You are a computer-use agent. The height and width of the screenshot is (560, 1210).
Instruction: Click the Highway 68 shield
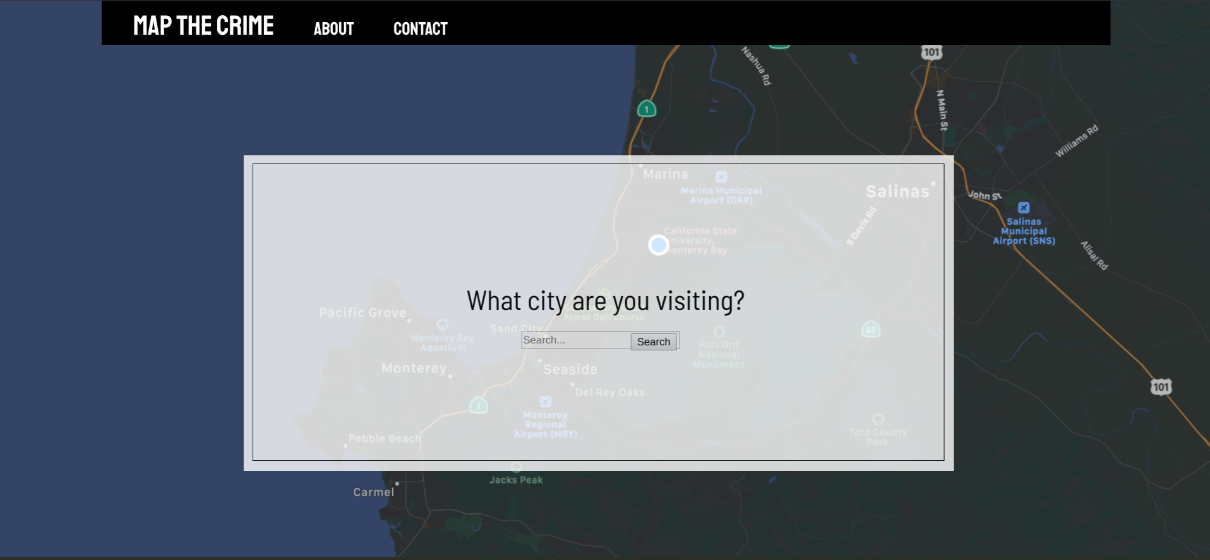(x=871, y=329)
